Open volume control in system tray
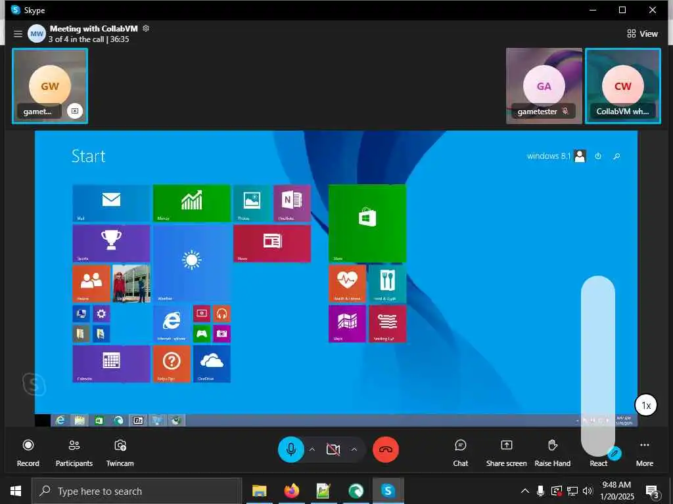 (x=588, y=491)
